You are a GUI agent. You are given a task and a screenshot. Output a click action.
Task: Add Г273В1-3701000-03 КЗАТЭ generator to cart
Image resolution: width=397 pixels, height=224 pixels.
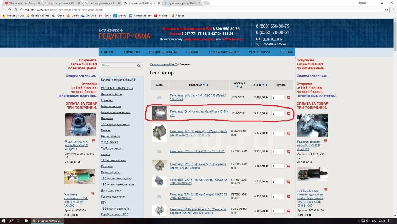[288, 182]
